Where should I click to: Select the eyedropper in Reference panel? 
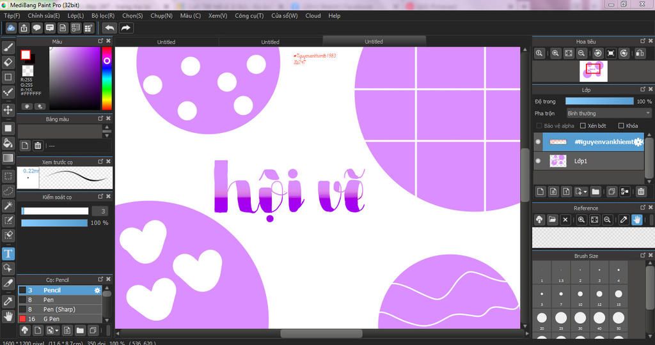[x=624, y=219]
